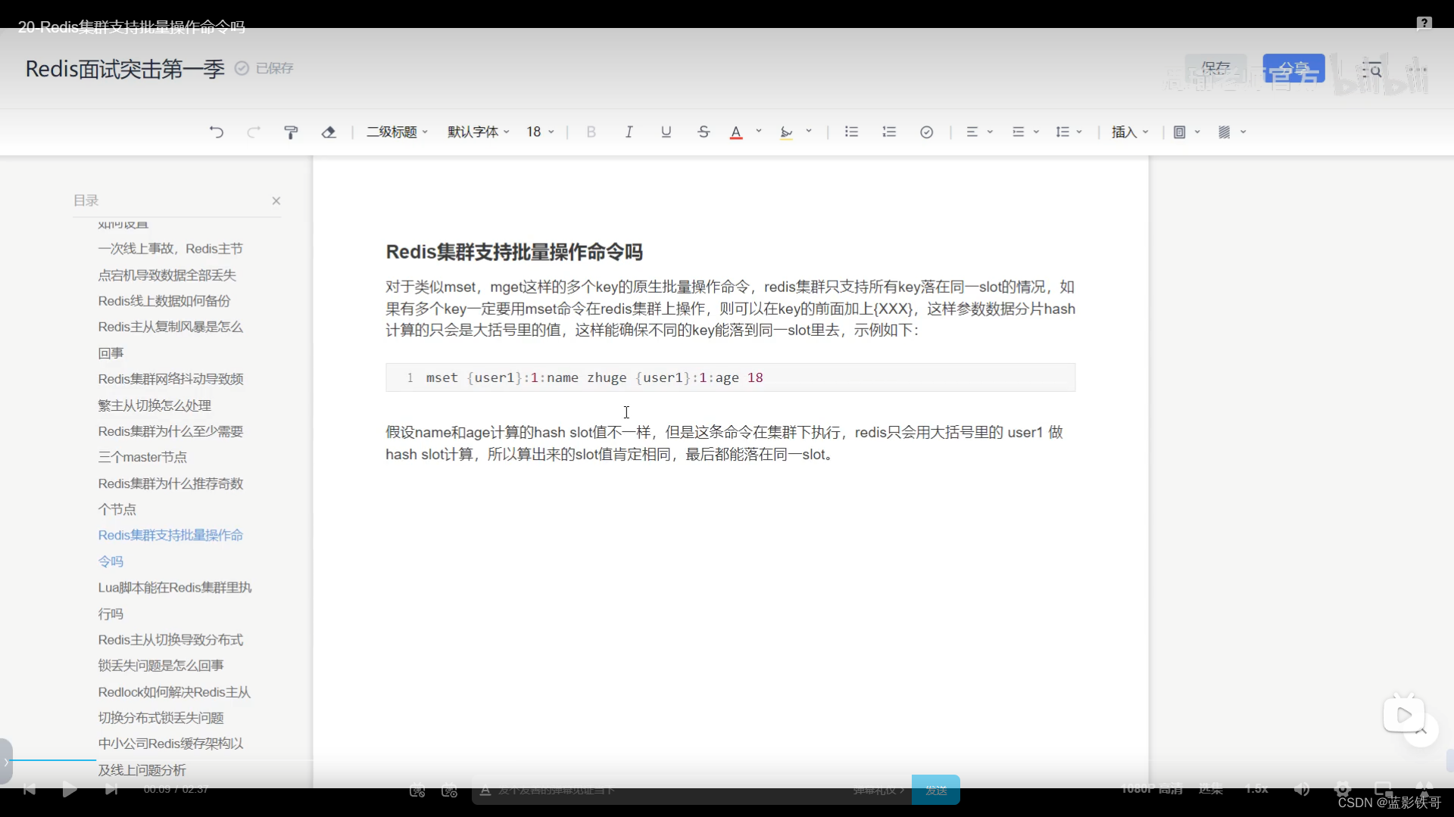Insert a numbered list
This screenshot has height=817, width=1454.
click(x=889, y=132)
